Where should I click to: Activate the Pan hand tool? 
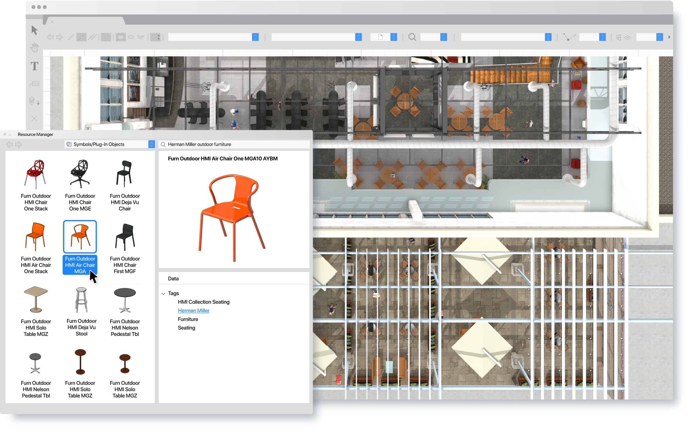(34, 48)
